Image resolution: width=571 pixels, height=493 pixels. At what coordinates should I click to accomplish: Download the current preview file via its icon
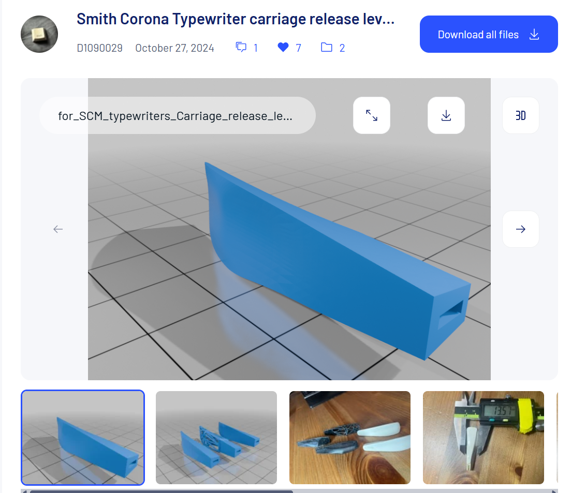tap(446, 115)
